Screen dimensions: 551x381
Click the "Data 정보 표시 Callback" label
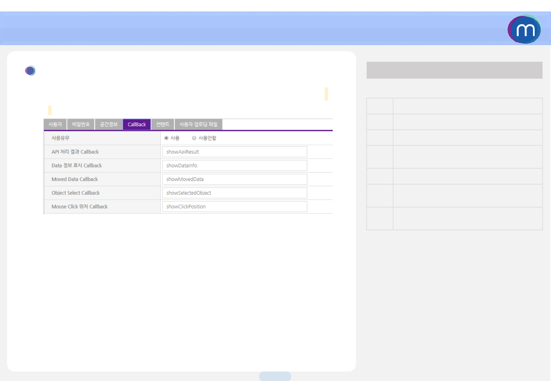pyautogui.click(x=77, y=165)
